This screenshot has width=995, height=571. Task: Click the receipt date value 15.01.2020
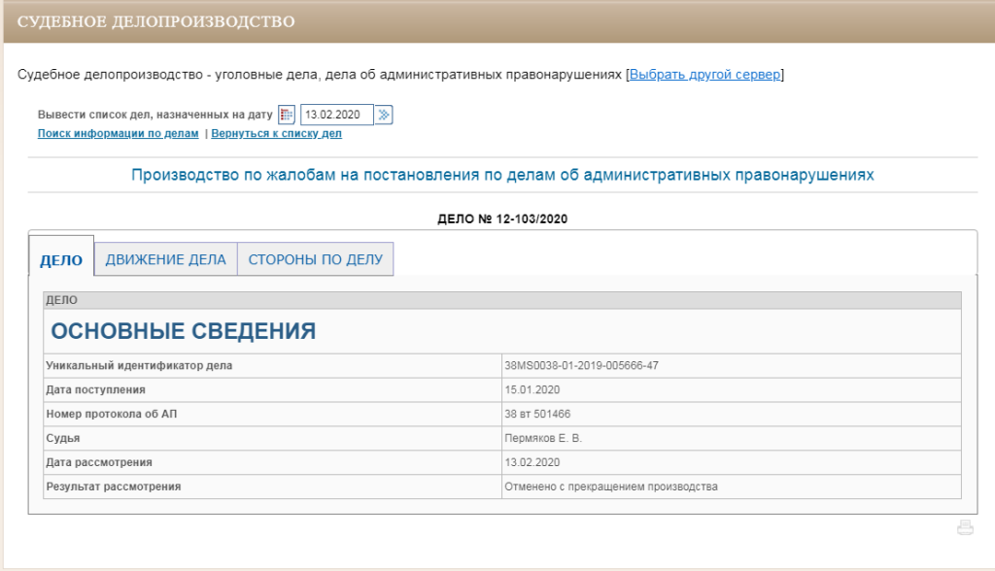(x=532, y=389)
